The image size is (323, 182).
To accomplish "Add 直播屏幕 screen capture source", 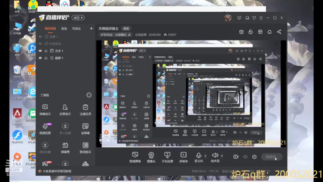I will click(135, 157).
